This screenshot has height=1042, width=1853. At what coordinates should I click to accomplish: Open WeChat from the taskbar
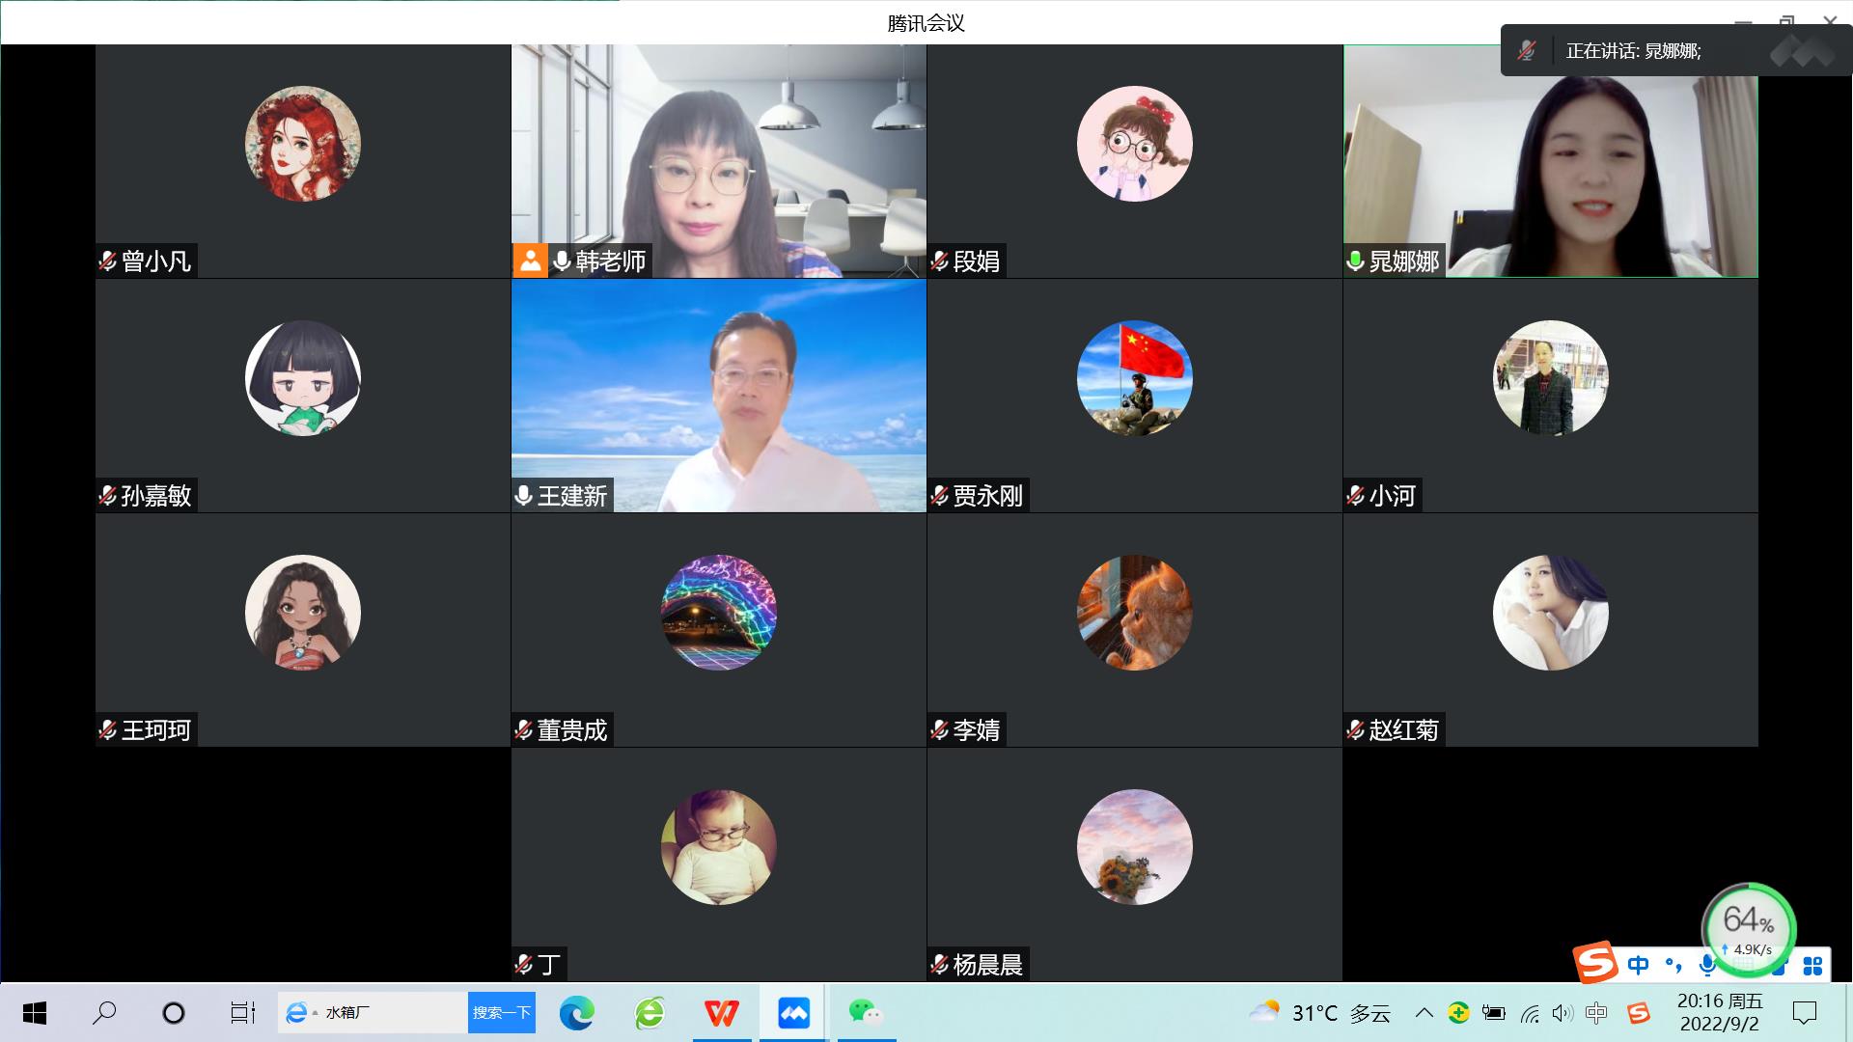pos(865,1011)
